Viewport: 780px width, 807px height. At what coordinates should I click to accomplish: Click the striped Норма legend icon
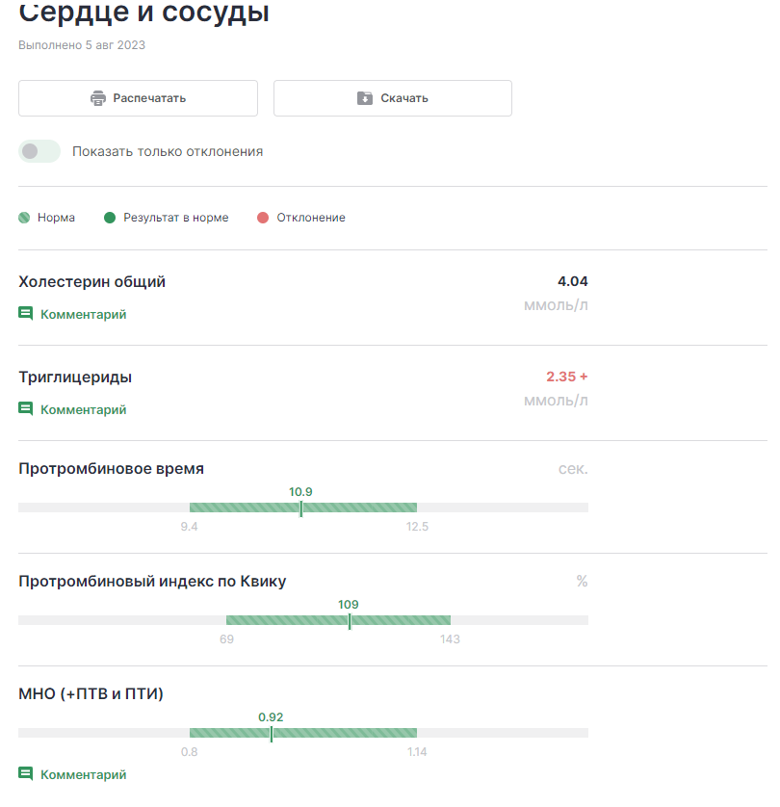pyautogui.click(x=24, y=218)
